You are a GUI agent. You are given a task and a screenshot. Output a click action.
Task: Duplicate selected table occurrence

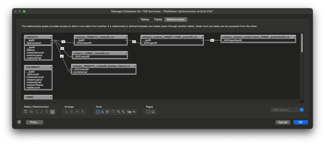pos(37,112)
